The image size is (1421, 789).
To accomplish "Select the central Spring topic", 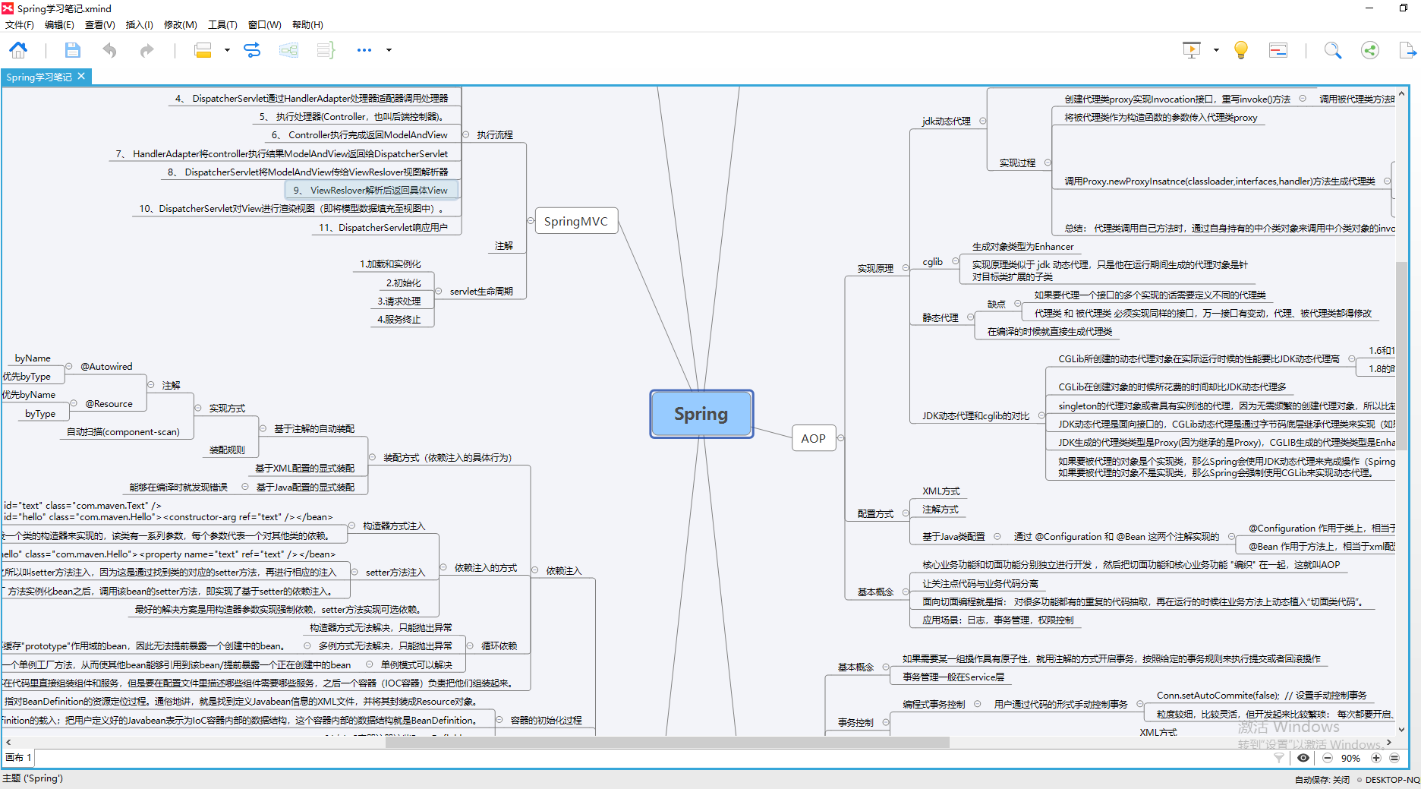I will click(x=701, y=414).
